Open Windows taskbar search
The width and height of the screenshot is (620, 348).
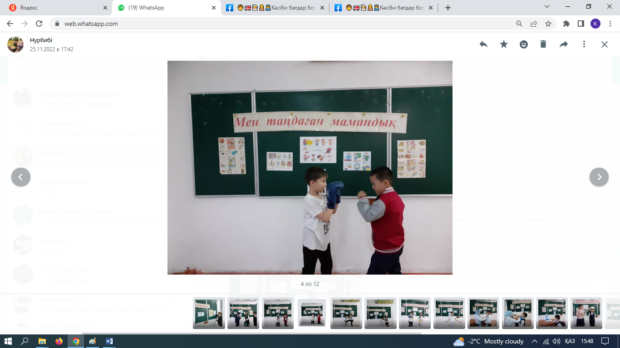(x=25, y=341)
